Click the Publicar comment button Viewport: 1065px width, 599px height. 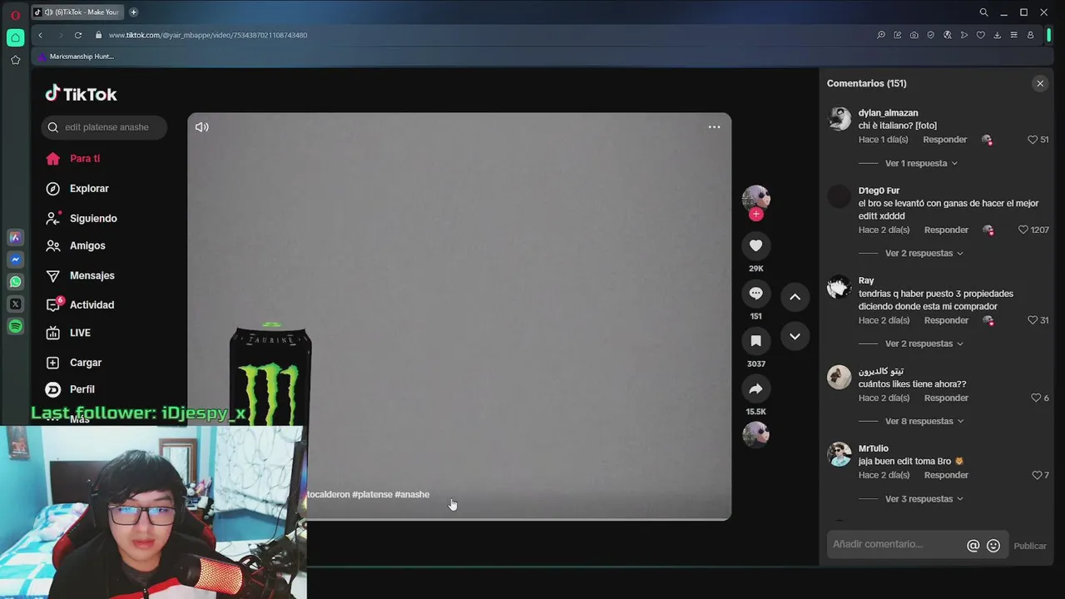(x=1030, y=546)
